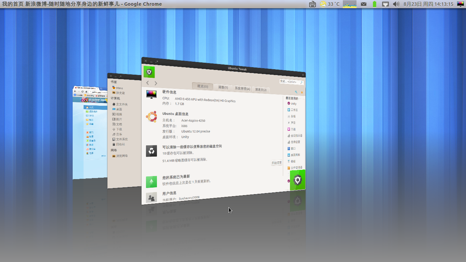Go to the 清道夫(J) tab
The height and width of the screenshot is (262, 466).
261,90
